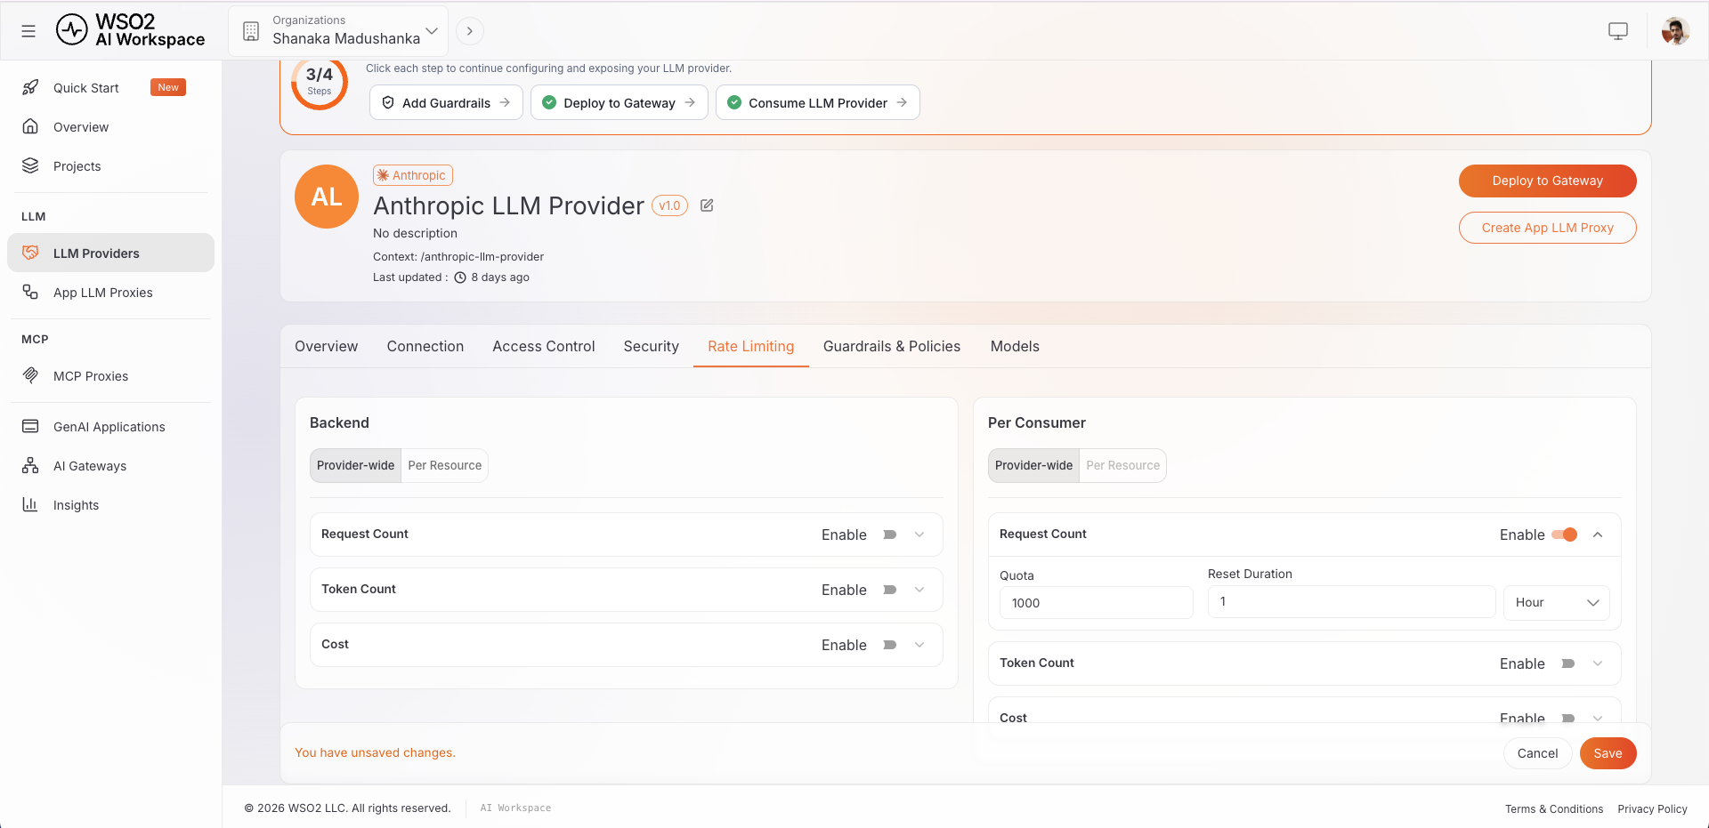Click the breadcrumb right arrow button
The width and height of the screenshot is (1709, 828).
pyautogui.click(x=470, y=31)
